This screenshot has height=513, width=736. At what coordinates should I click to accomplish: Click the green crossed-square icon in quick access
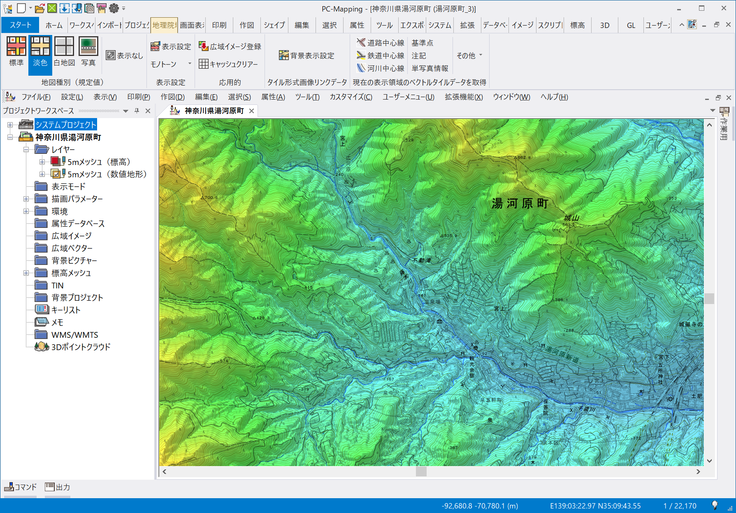point(52,8)
